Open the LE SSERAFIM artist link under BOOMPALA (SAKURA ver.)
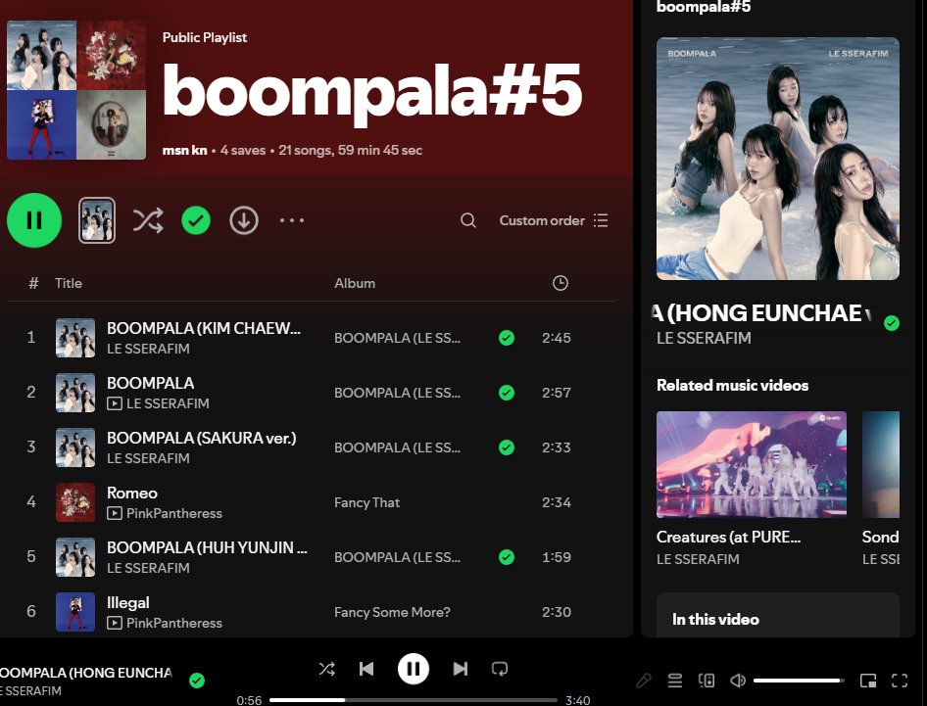 [x=148, y=458]
